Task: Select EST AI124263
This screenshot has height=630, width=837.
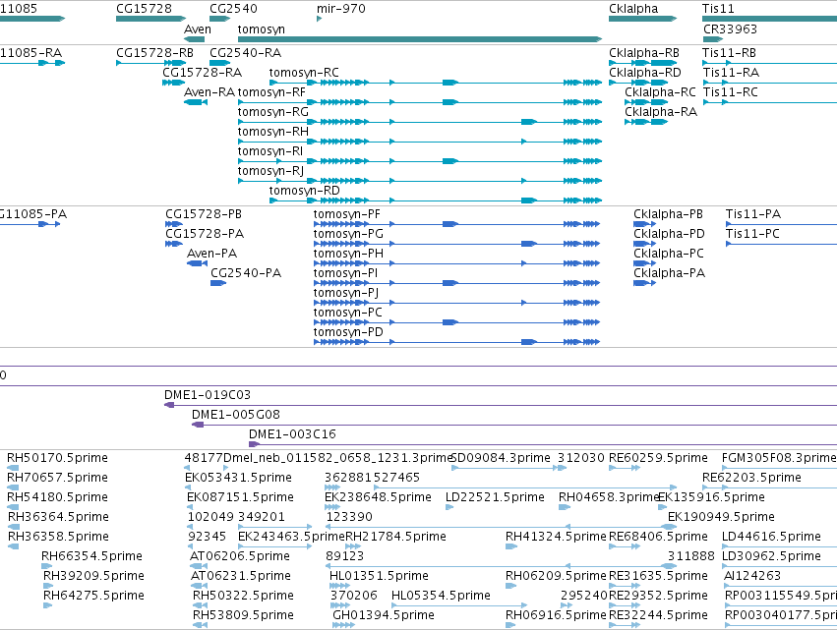Action: tap(752, 576)
